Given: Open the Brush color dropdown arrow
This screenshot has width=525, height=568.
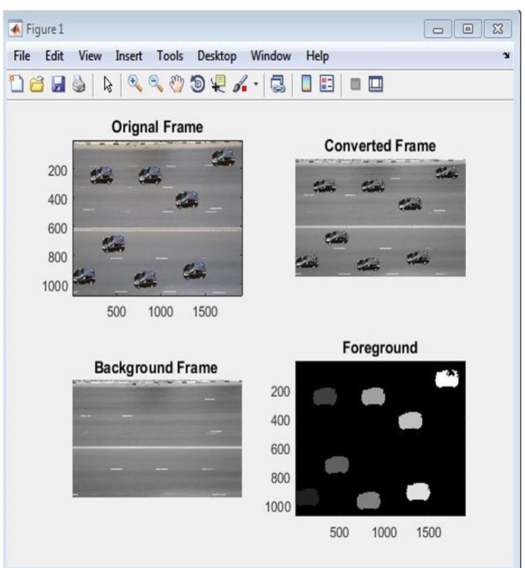Looking at the screenshot, I should (x=256, y=84).
